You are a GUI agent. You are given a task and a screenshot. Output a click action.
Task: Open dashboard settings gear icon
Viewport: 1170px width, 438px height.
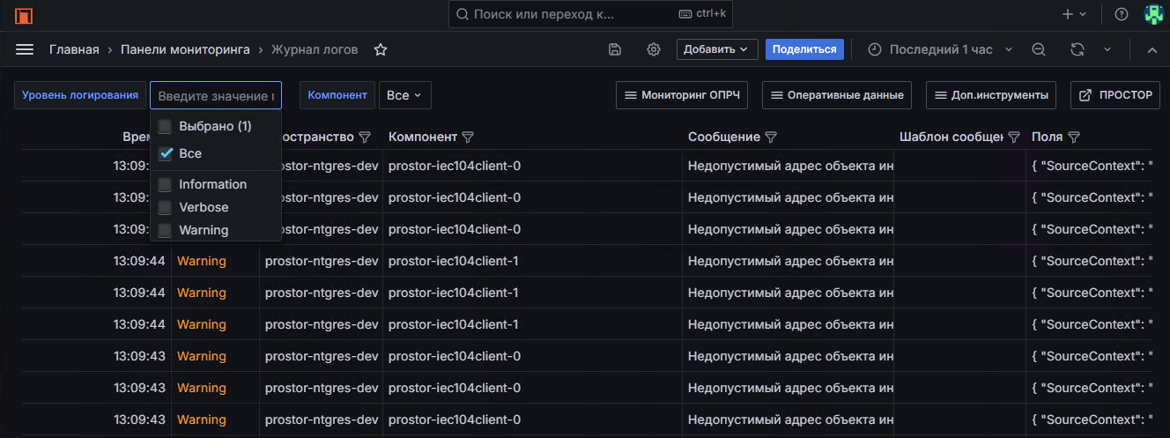(654, 50)
